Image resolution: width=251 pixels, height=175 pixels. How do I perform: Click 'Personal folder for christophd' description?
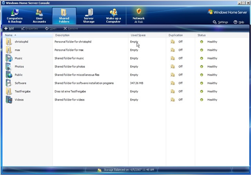(x=73, y=42)
